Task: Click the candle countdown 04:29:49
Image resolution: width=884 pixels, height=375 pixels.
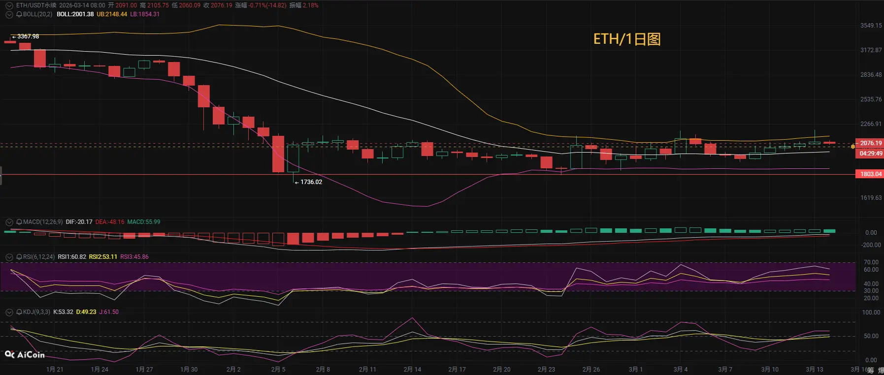Action: coord(871,154)
